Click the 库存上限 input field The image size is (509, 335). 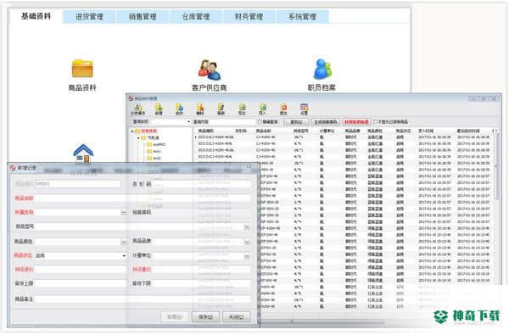81,283
